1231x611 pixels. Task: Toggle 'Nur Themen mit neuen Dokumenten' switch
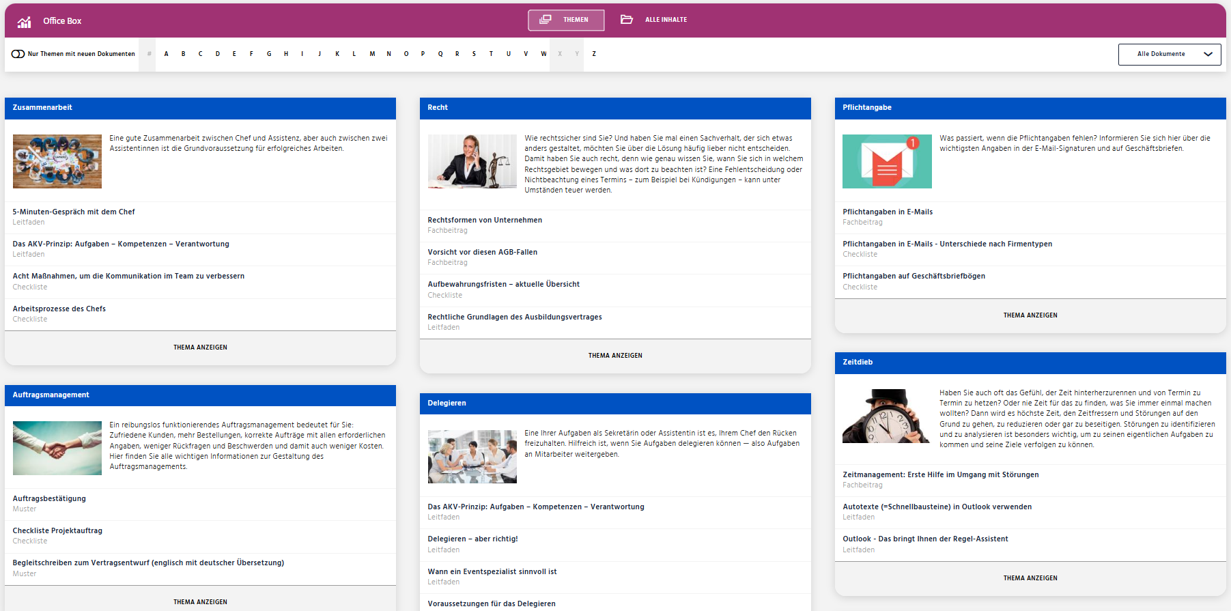(x=18, y=54)
